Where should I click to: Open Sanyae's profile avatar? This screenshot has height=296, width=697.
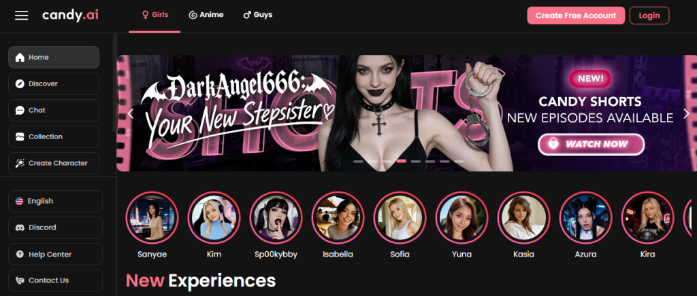(x=152, y=217)
